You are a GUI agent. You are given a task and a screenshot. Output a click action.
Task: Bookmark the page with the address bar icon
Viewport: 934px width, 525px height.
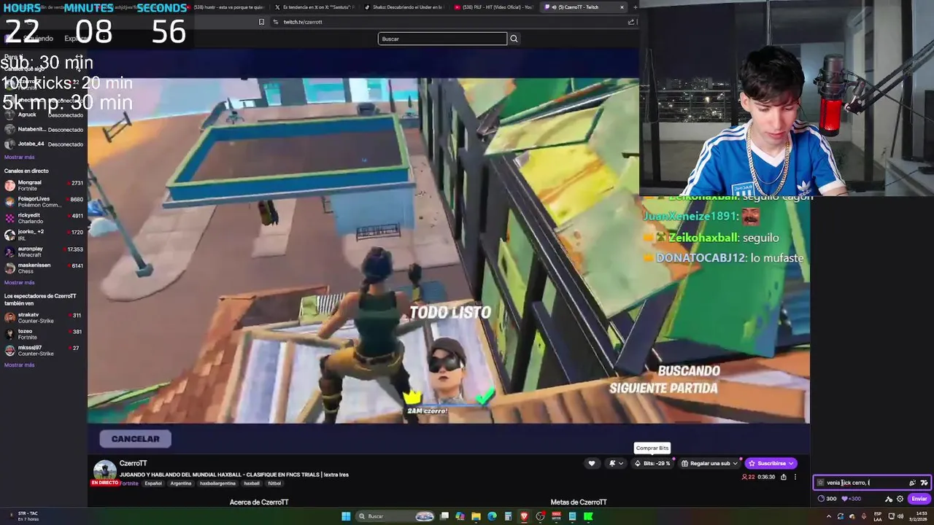coord(261,22)
